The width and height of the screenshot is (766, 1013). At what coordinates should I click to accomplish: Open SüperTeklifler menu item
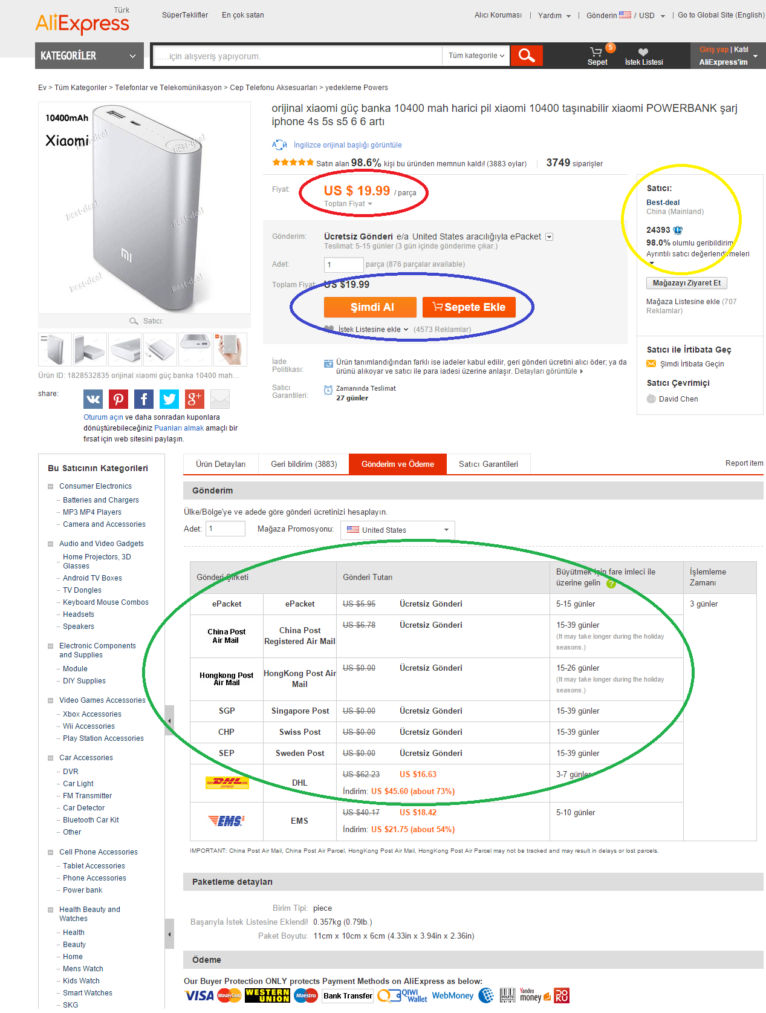point(185,15)
